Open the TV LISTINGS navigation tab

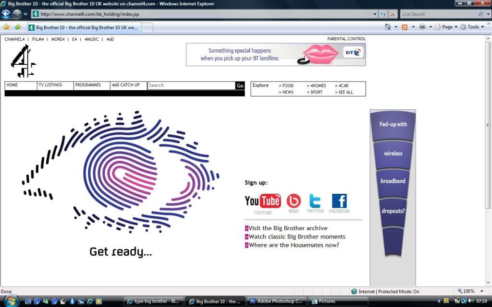(x=55, y=85)
